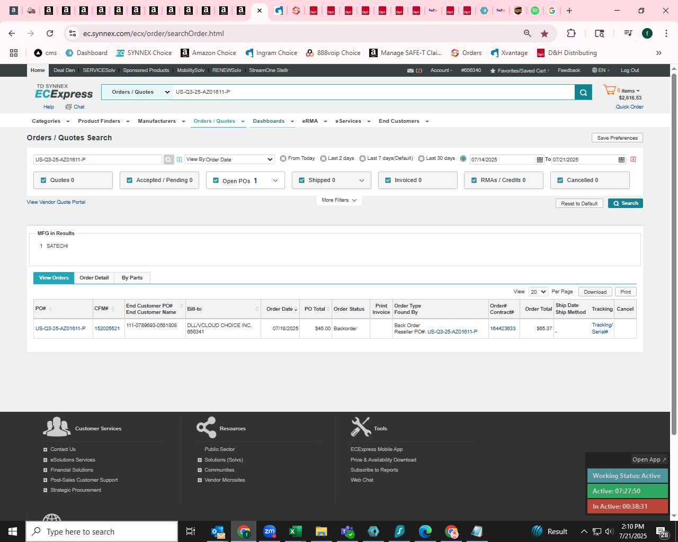Expand the Open POs dropdown arrow
The width and height of the screenshot is (678, 542).
275,180
